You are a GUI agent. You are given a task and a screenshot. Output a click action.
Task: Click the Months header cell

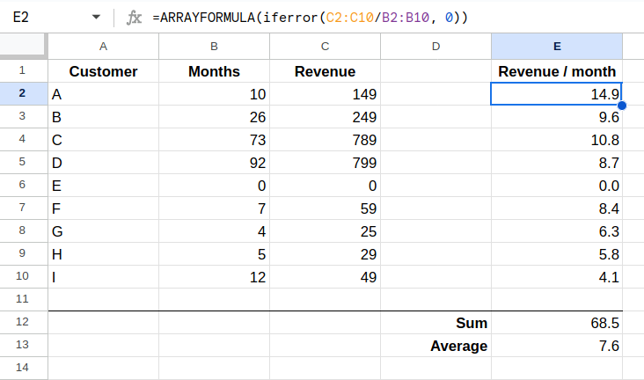215,71
